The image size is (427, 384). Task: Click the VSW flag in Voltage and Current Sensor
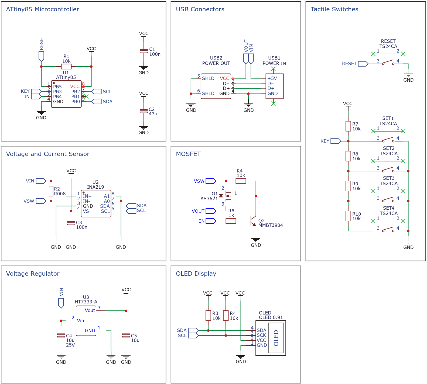(x=41, y=201)
